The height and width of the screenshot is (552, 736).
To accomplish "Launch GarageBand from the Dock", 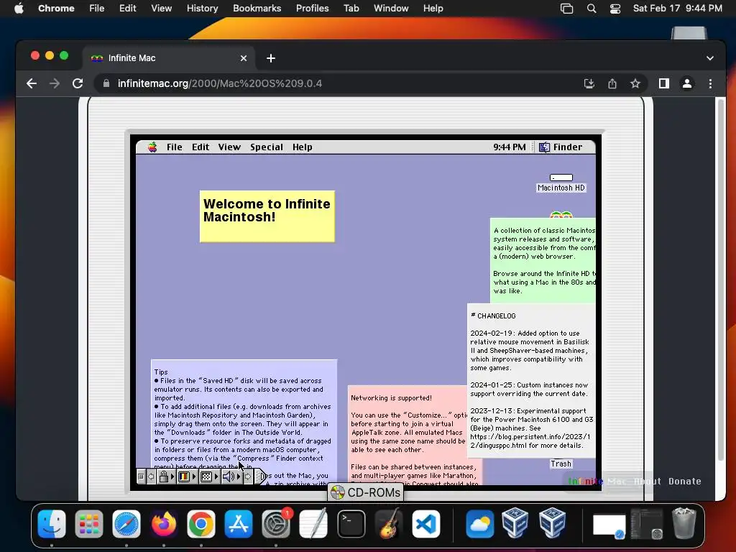I will click(389, 524).
